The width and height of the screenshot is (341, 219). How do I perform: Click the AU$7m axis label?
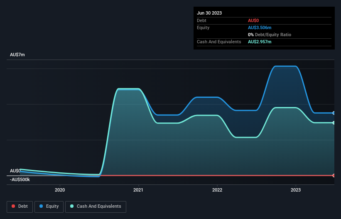pyautogui.click(x=17, y=55)
